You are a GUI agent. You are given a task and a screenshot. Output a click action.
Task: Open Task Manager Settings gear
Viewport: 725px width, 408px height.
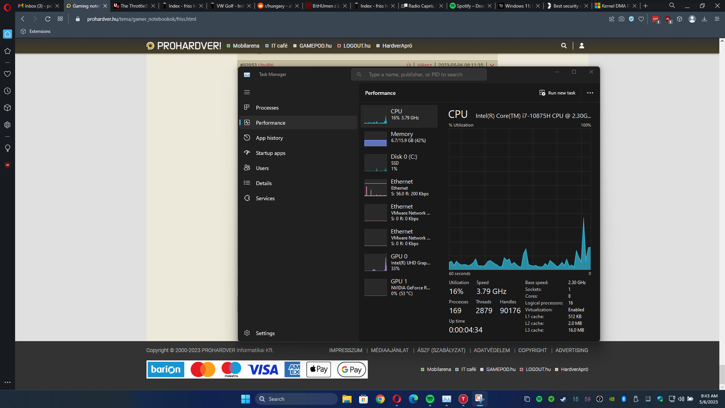pos(247,333)
